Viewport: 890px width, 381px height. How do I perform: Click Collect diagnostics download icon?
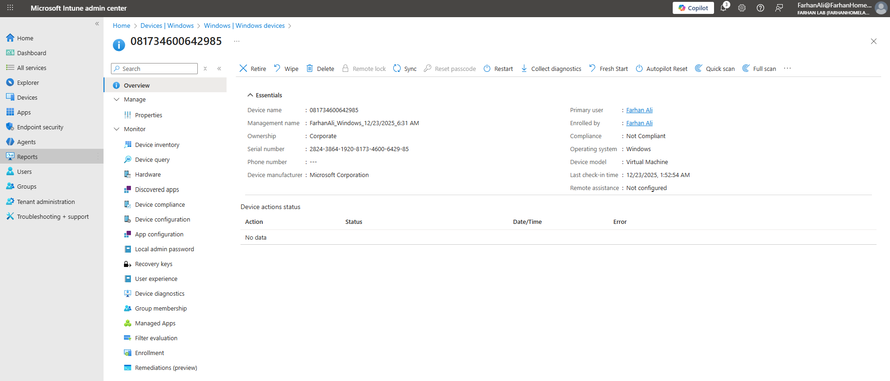[x=524, y=69]
